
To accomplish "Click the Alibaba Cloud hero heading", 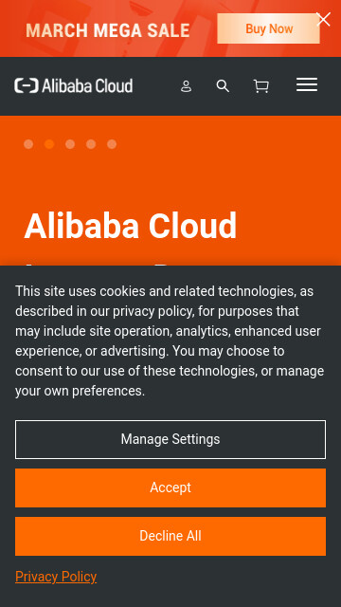I will 131,226.
